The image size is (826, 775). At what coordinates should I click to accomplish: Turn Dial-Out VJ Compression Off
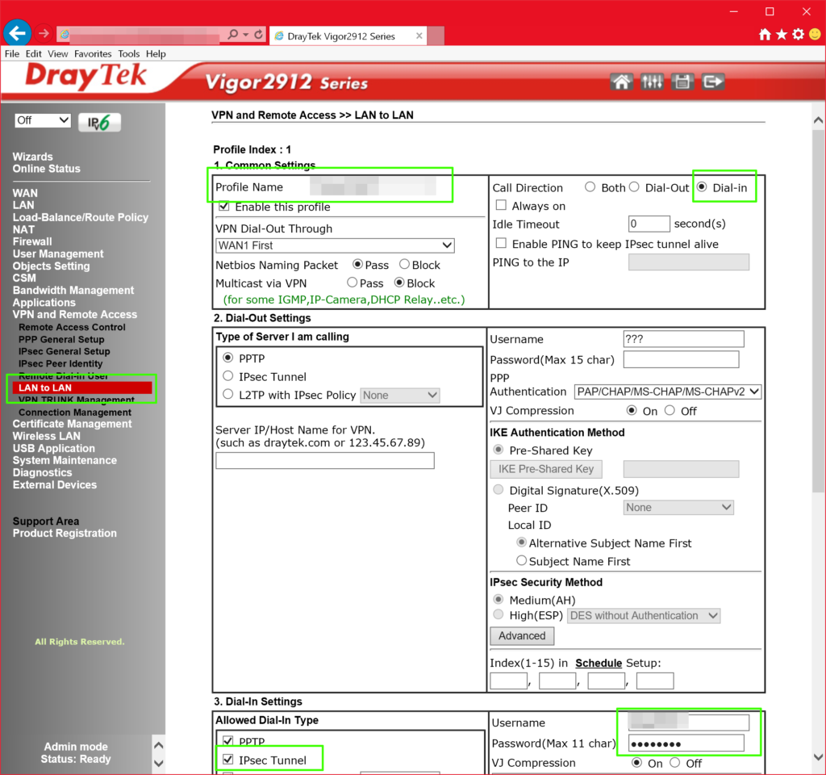[x=670, y=410]
